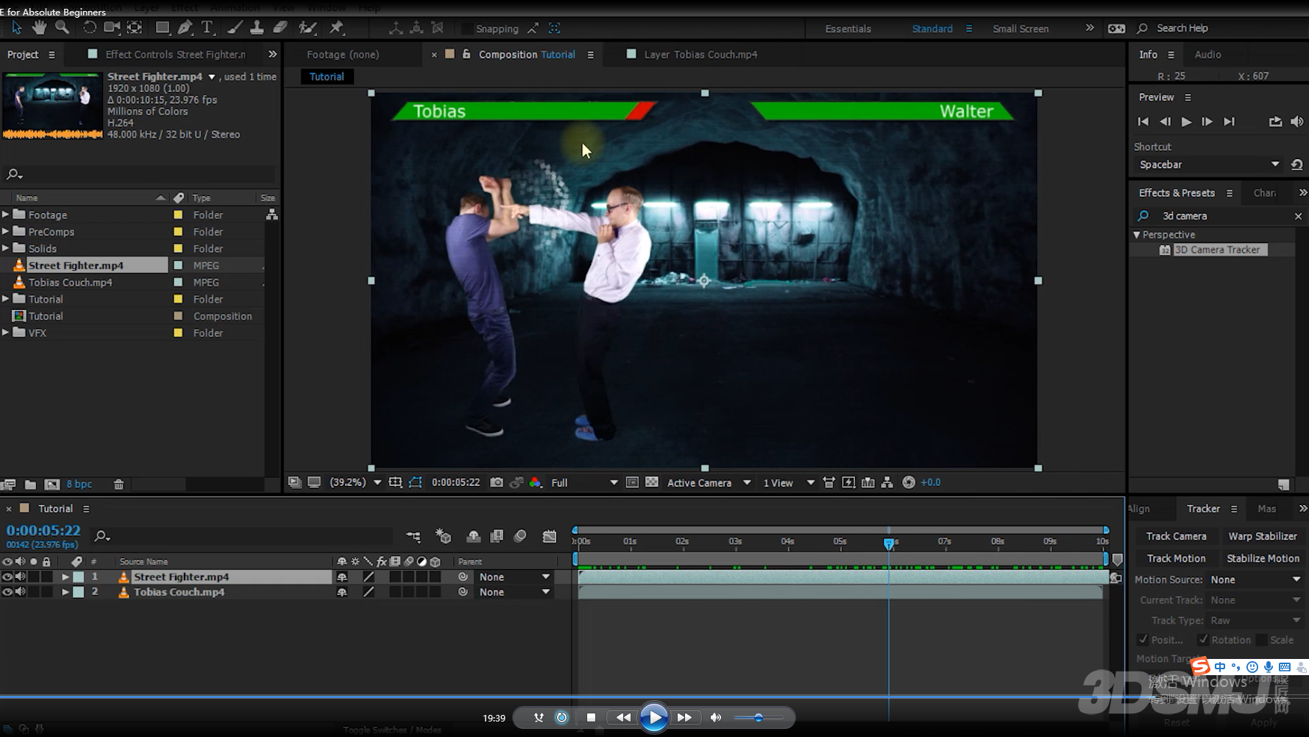
Task: Open the Active Camera view dropdown
Action: [708, 483]
